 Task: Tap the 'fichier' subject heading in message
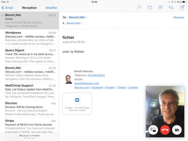click(x=68, y=38)
